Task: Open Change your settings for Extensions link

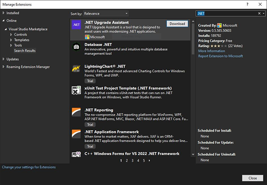Action: pyautogui.click(x=29, y=167)
